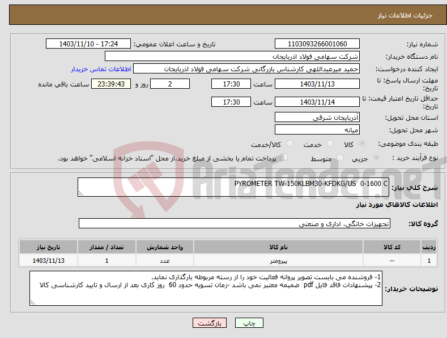This screenshot has width=447, height=338.
Task: Click the buyer notes text area
Action: (206, 288)
